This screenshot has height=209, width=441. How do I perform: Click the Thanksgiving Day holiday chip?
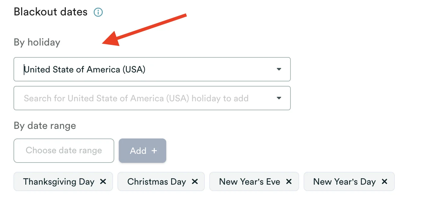pyautogui.click(x=58, y=181)
